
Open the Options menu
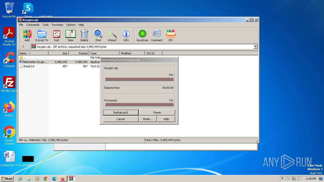coord(71,25)
